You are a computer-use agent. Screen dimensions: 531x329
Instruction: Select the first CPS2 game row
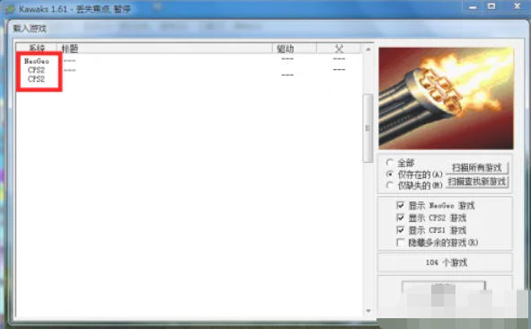(189, 70)
